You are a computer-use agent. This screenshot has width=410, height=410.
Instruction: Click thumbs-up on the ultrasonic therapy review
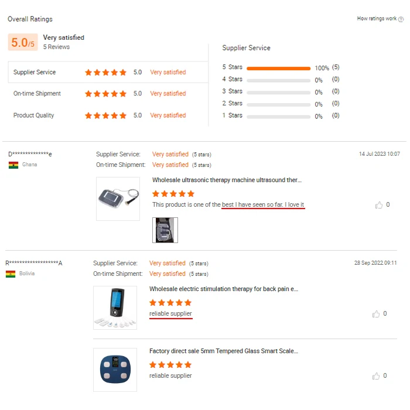click(378, 205)
